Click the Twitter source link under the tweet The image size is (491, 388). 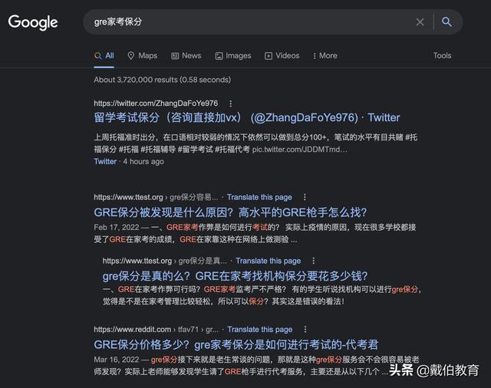pos(105,162)
